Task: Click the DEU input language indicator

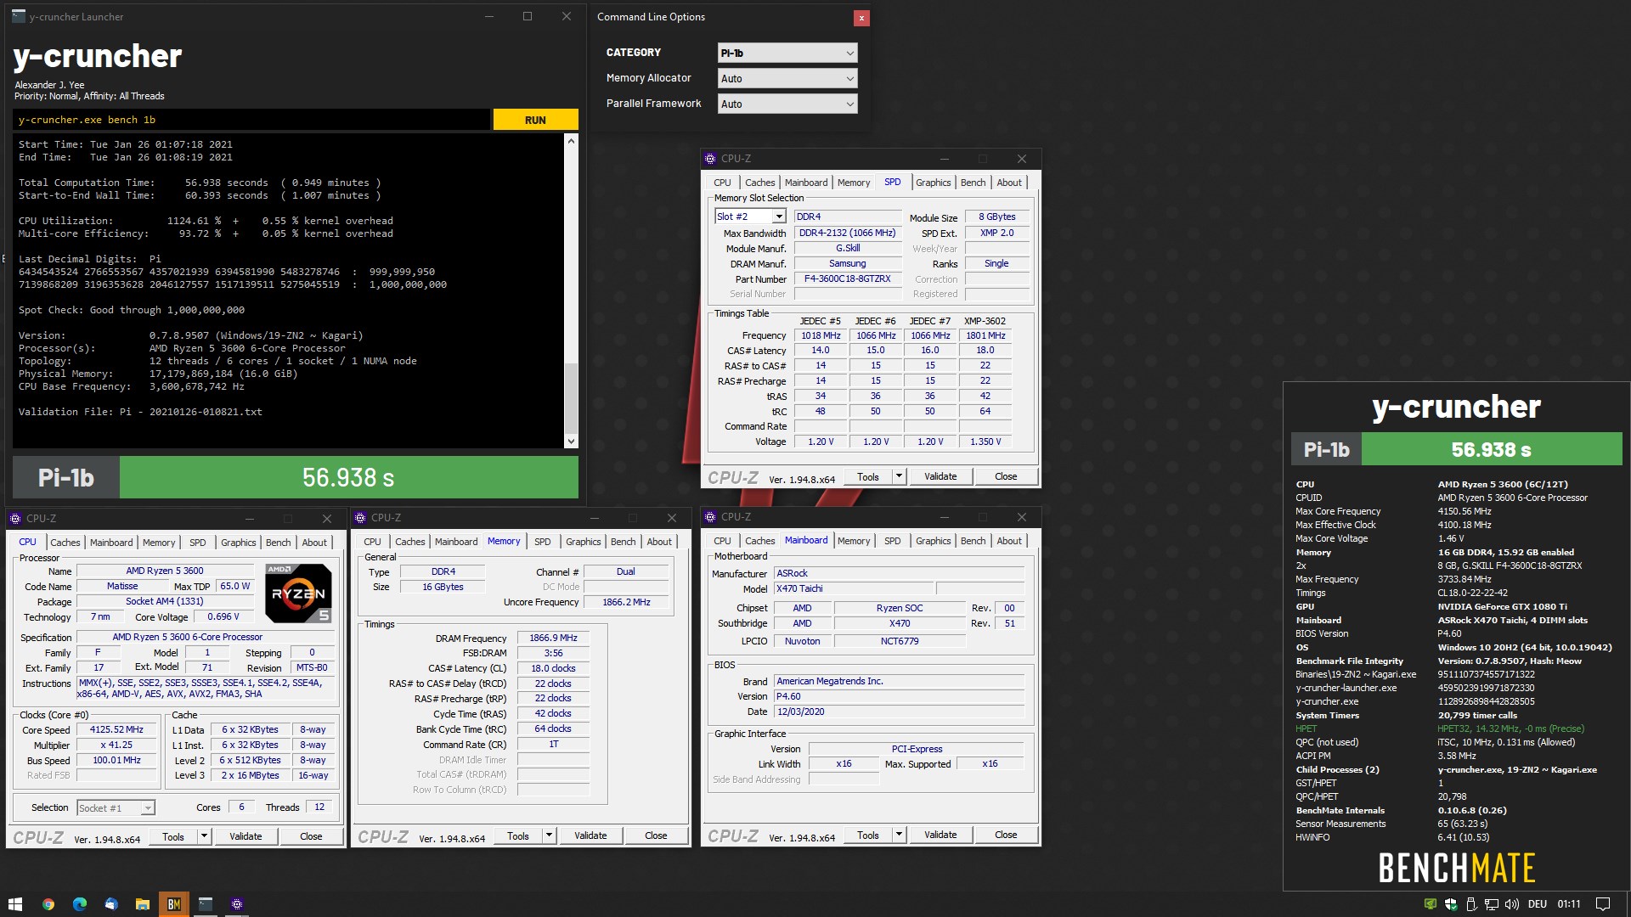Action: [1538, 904]
